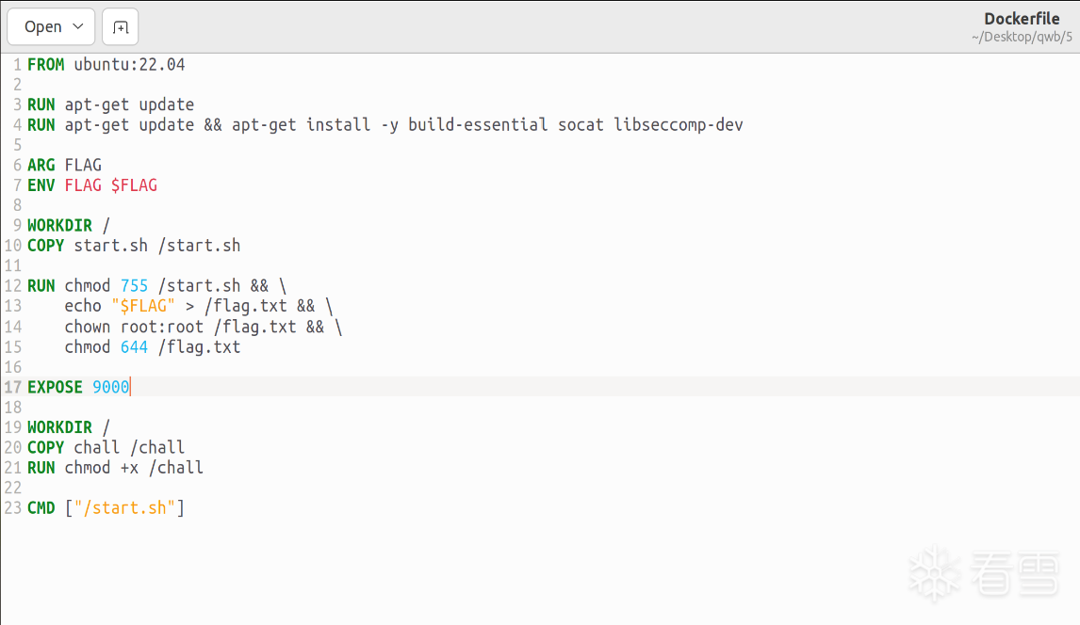Place cursor on COPY chall /chall line

(x=106, y=448)
